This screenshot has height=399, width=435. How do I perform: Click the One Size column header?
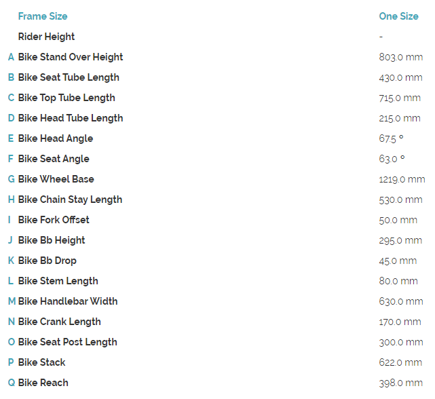398,16
